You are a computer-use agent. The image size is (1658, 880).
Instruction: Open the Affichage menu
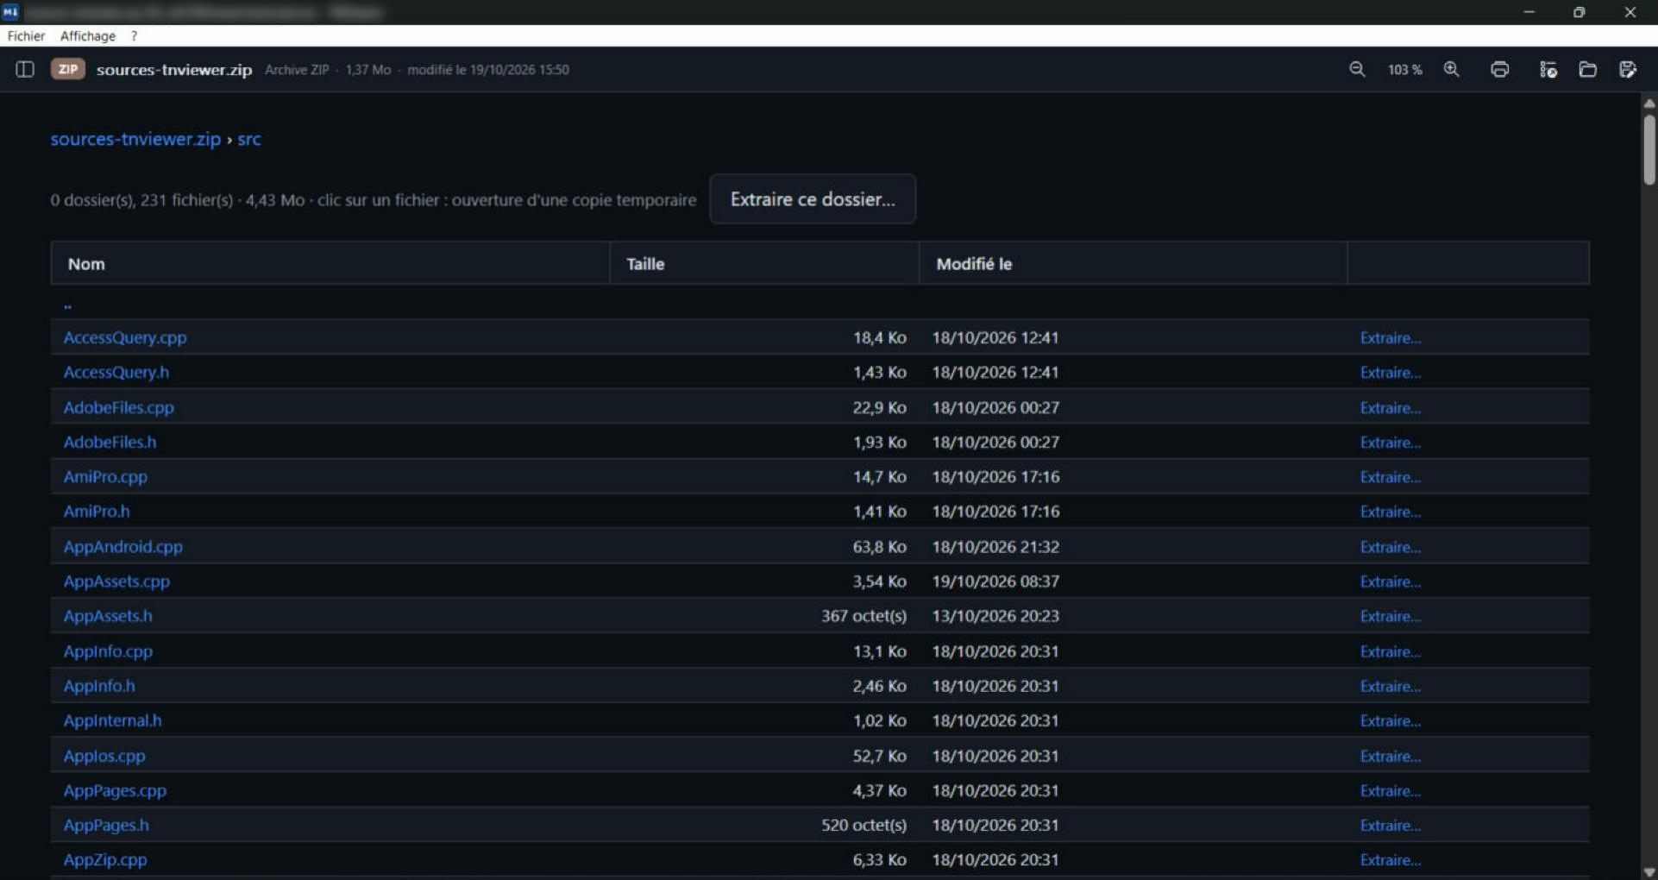(88, 35)
